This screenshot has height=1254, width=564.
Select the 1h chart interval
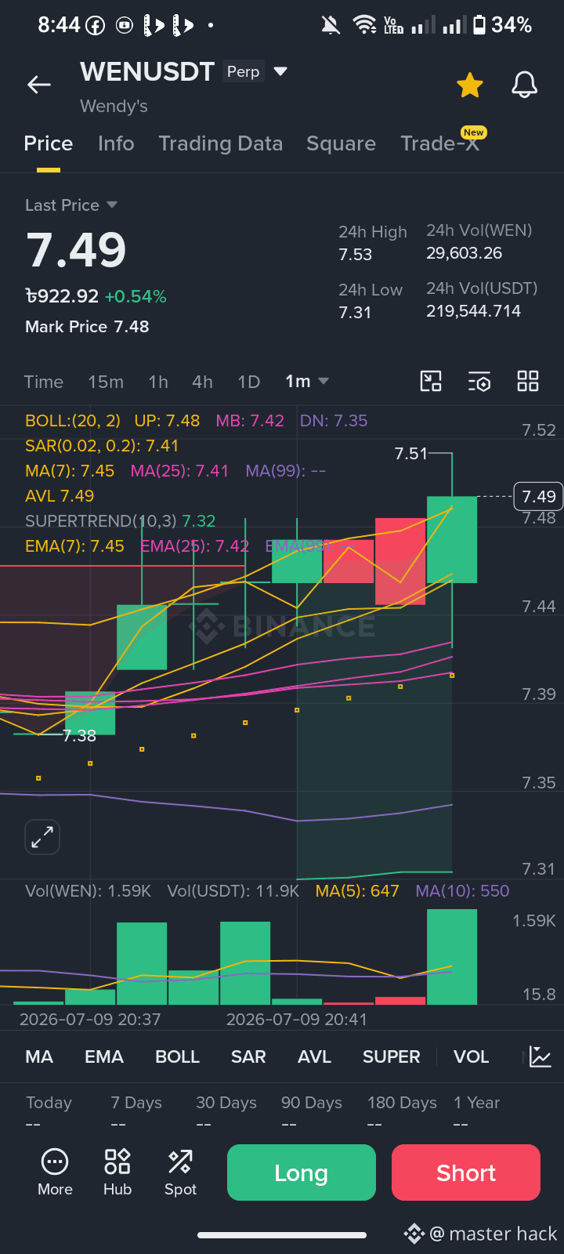tap(158, 382)
